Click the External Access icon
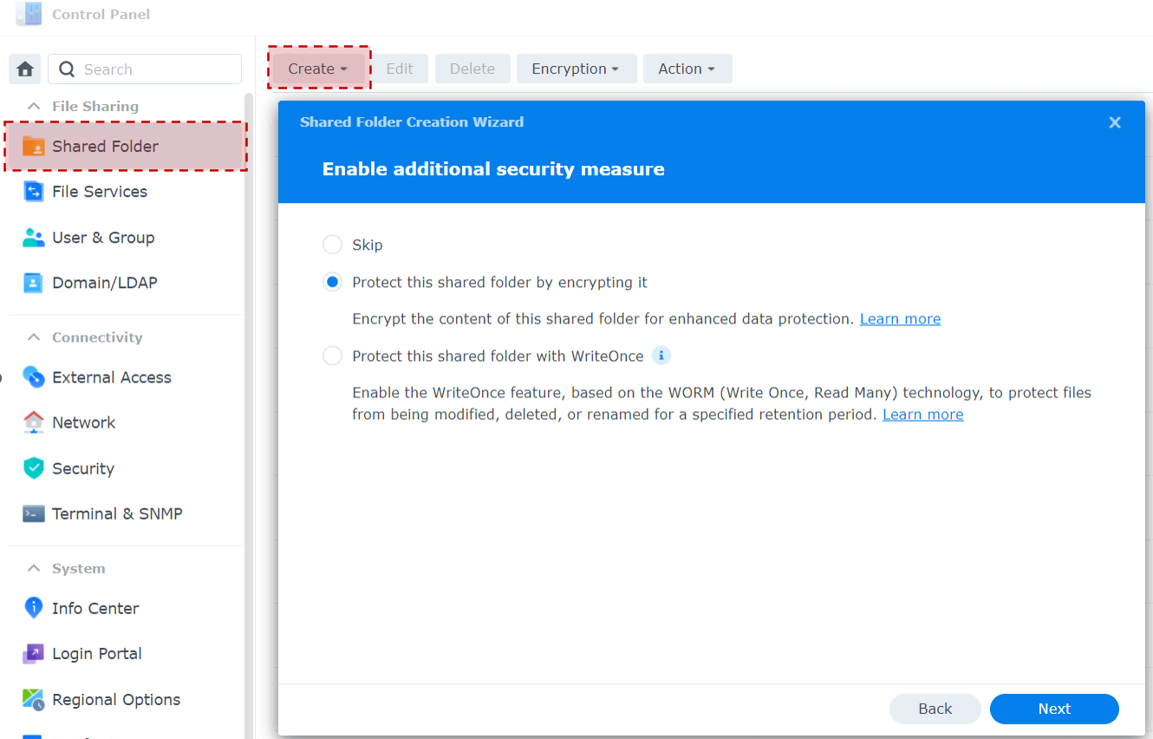The height and width of the screenshot is (739, 1153). click(x=33, y=377)
